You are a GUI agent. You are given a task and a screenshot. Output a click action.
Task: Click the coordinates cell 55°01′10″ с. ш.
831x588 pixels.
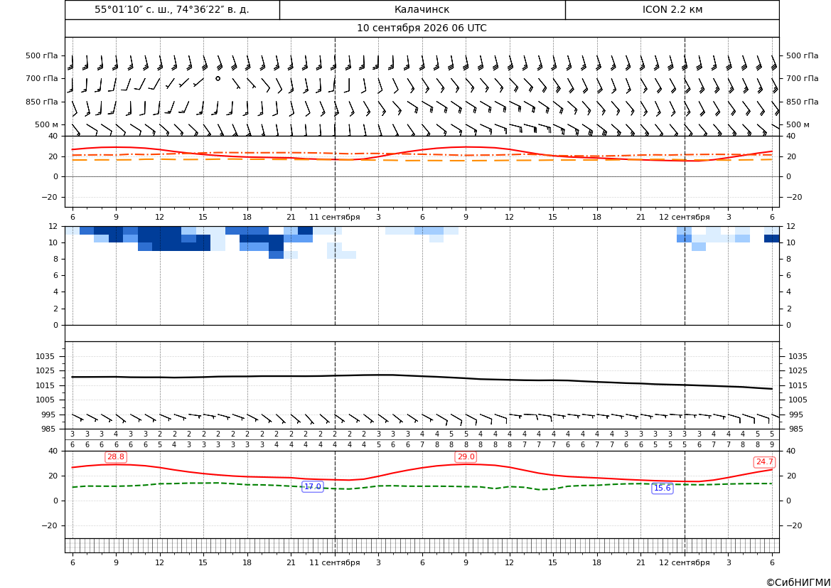(x=172, y=9)
